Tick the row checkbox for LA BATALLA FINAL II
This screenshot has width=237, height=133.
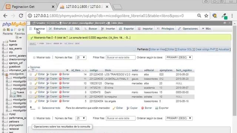(x=31, y=79)
